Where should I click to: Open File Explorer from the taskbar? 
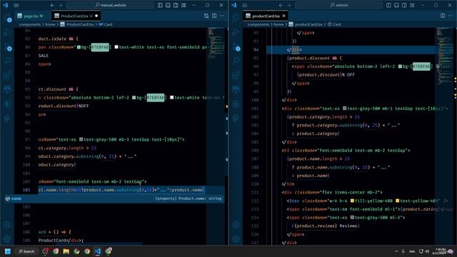pos(66,251)
